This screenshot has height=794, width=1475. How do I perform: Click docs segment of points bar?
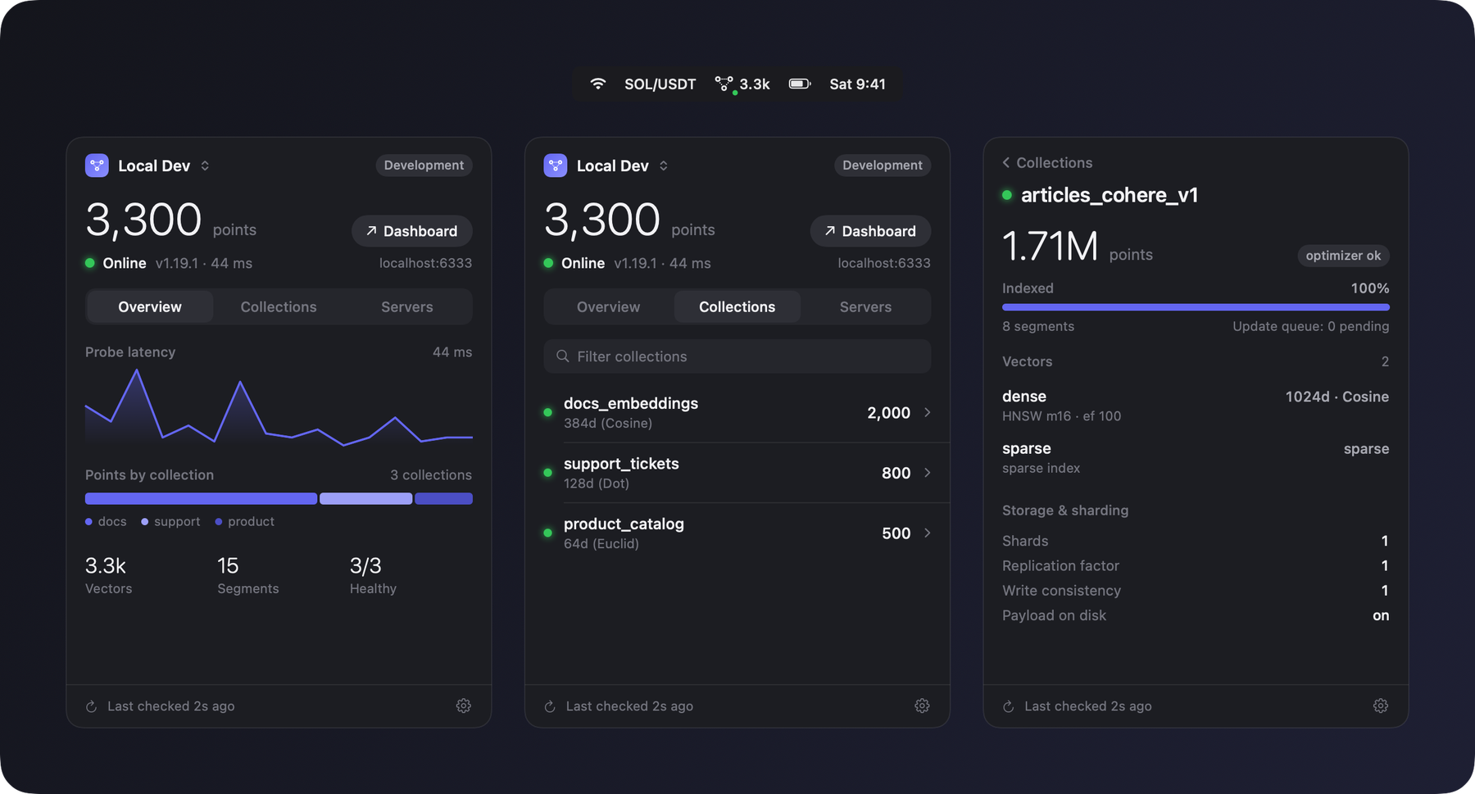(x=201, y=498)
